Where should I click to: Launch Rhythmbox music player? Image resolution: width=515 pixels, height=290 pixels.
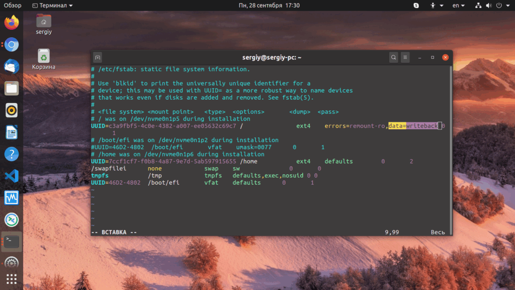12,110
